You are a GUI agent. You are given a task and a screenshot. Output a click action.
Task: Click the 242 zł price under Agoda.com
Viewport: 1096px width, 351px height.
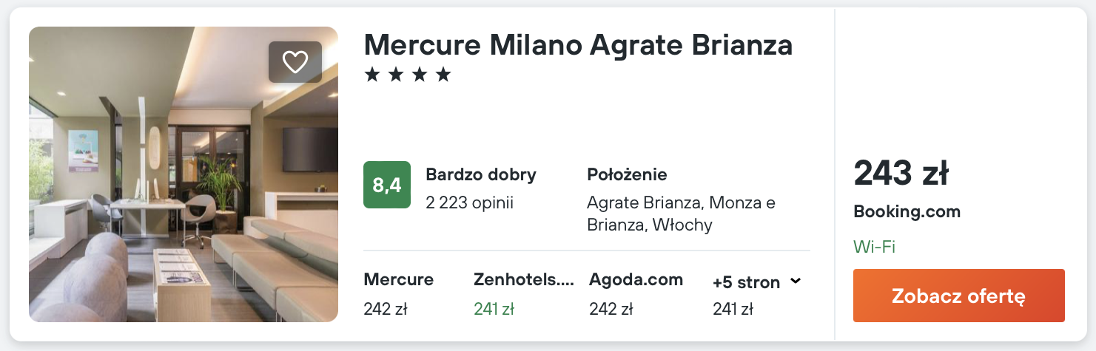coord(611,309)
